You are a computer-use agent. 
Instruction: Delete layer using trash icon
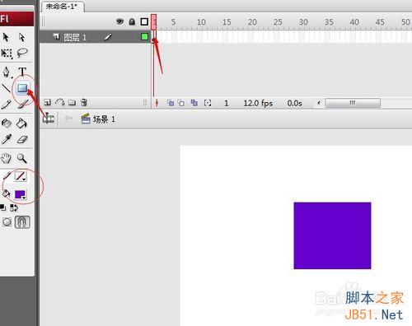pos(84,103)
